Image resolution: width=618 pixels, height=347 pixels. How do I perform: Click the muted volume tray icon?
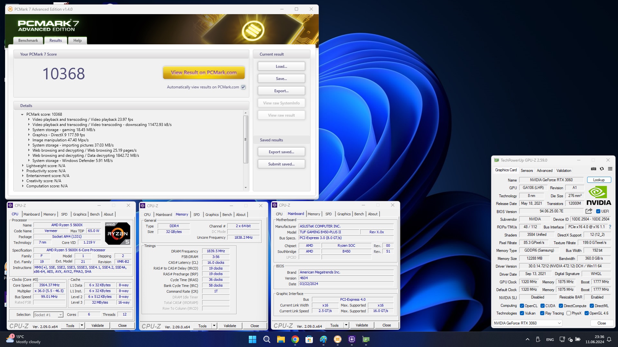click(570, 339)
